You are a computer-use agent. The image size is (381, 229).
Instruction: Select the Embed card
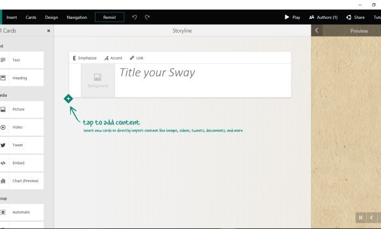(x=21, y=163)
